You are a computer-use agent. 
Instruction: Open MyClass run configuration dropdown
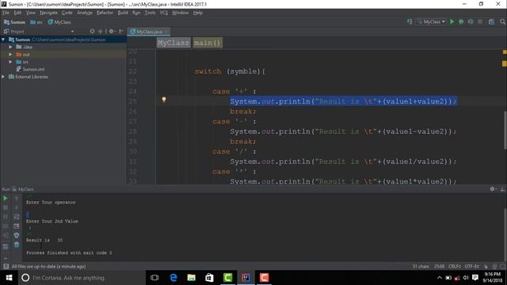pos(432,21)
